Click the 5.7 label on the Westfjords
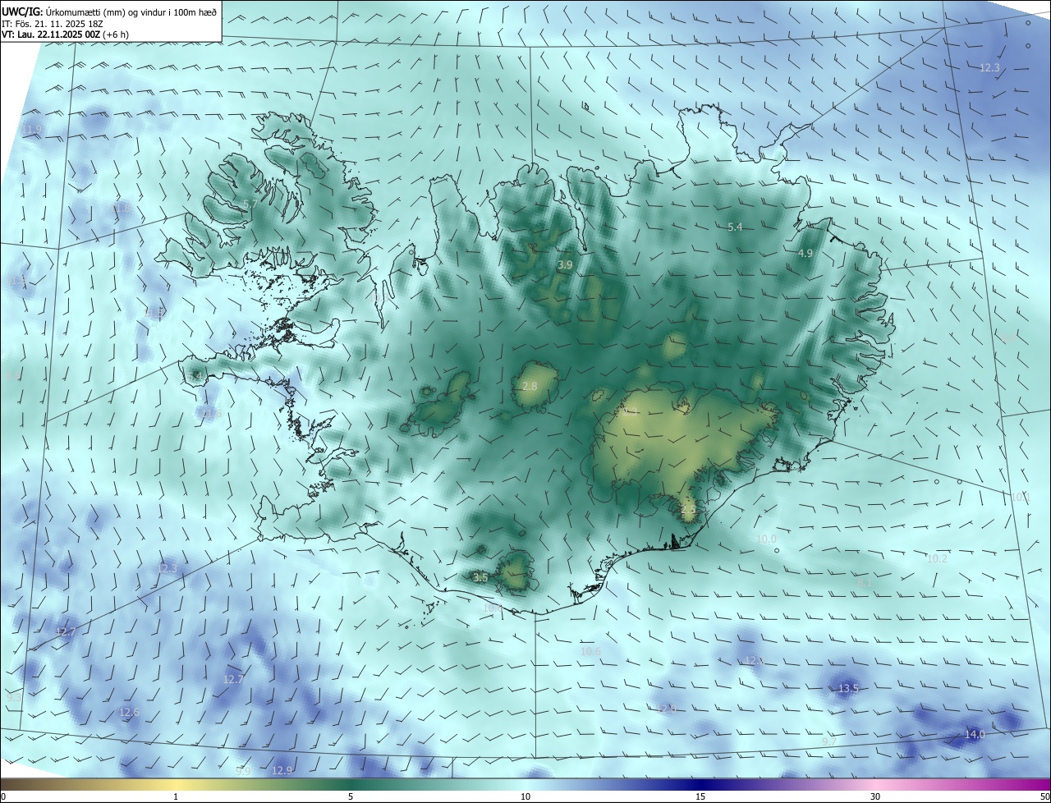Screen dimensions: 1051x803 [x=250, y=204]
